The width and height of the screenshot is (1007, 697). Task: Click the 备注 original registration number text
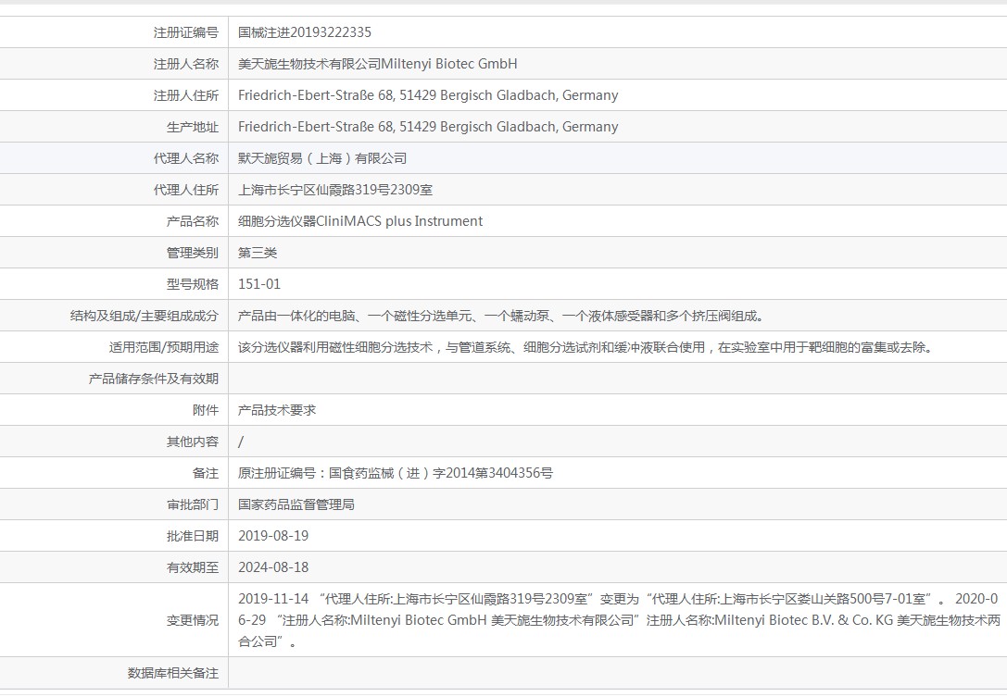point(395,472)
